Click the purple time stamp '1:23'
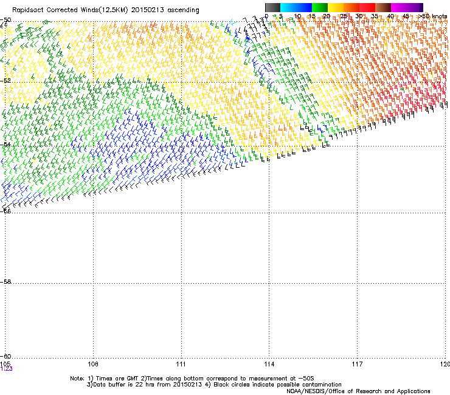Image resolution: width=450 pixels, height=395 pixels. (6, 369)
